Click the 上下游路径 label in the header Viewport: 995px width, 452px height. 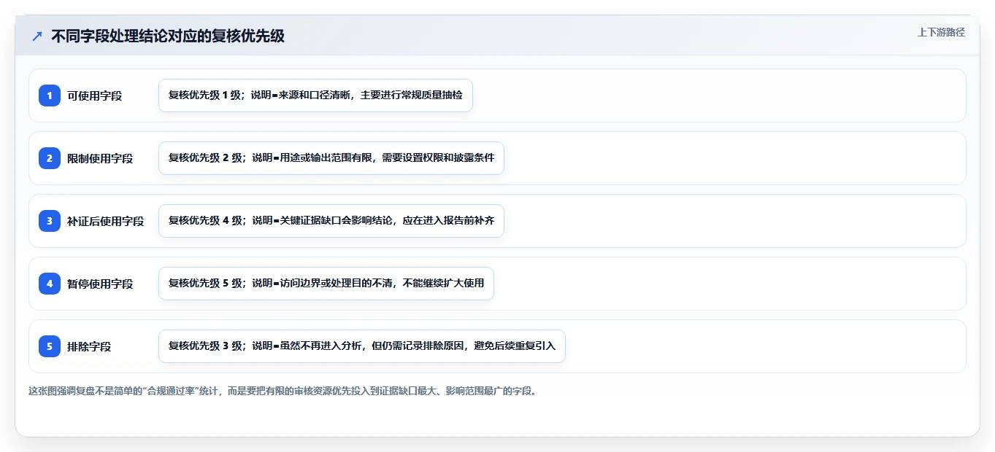click(941, 32)
